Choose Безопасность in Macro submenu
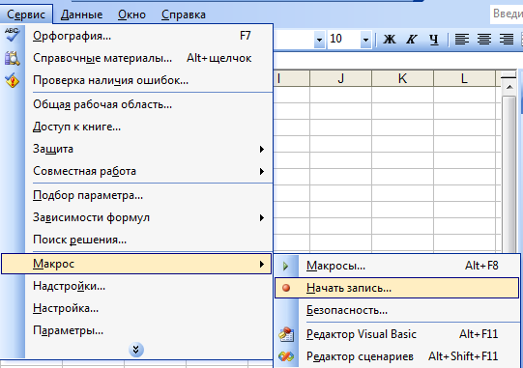The image size is (523, 368). pyautogui.click(x=347, y=310)
